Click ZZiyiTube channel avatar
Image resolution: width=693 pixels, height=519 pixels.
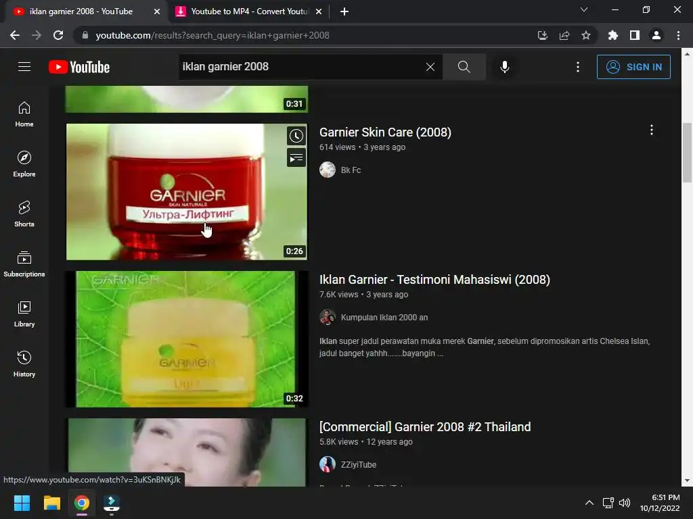tap(328, 464)
